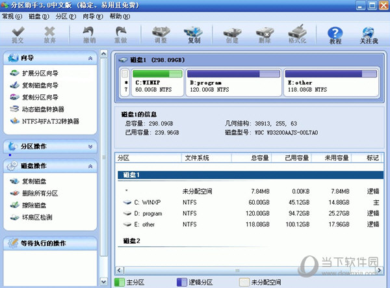Collapse the 向导 panel

click(90, 59)
